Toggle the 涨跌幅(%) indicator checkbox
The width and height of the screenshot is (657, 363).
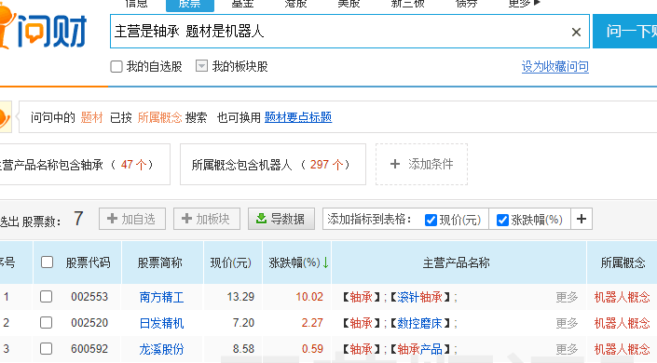(x=502, y=220)
